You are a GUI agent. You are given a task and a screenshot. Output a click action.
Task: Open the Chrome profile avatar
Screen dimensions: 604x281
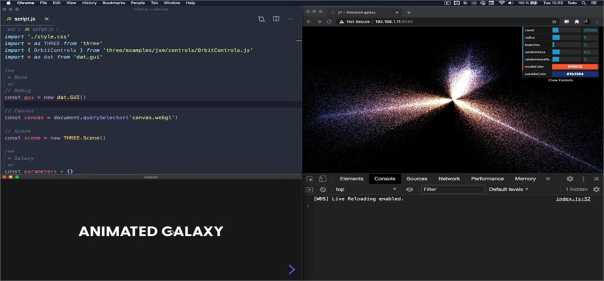pyautogui.click(x=586, y=22)
